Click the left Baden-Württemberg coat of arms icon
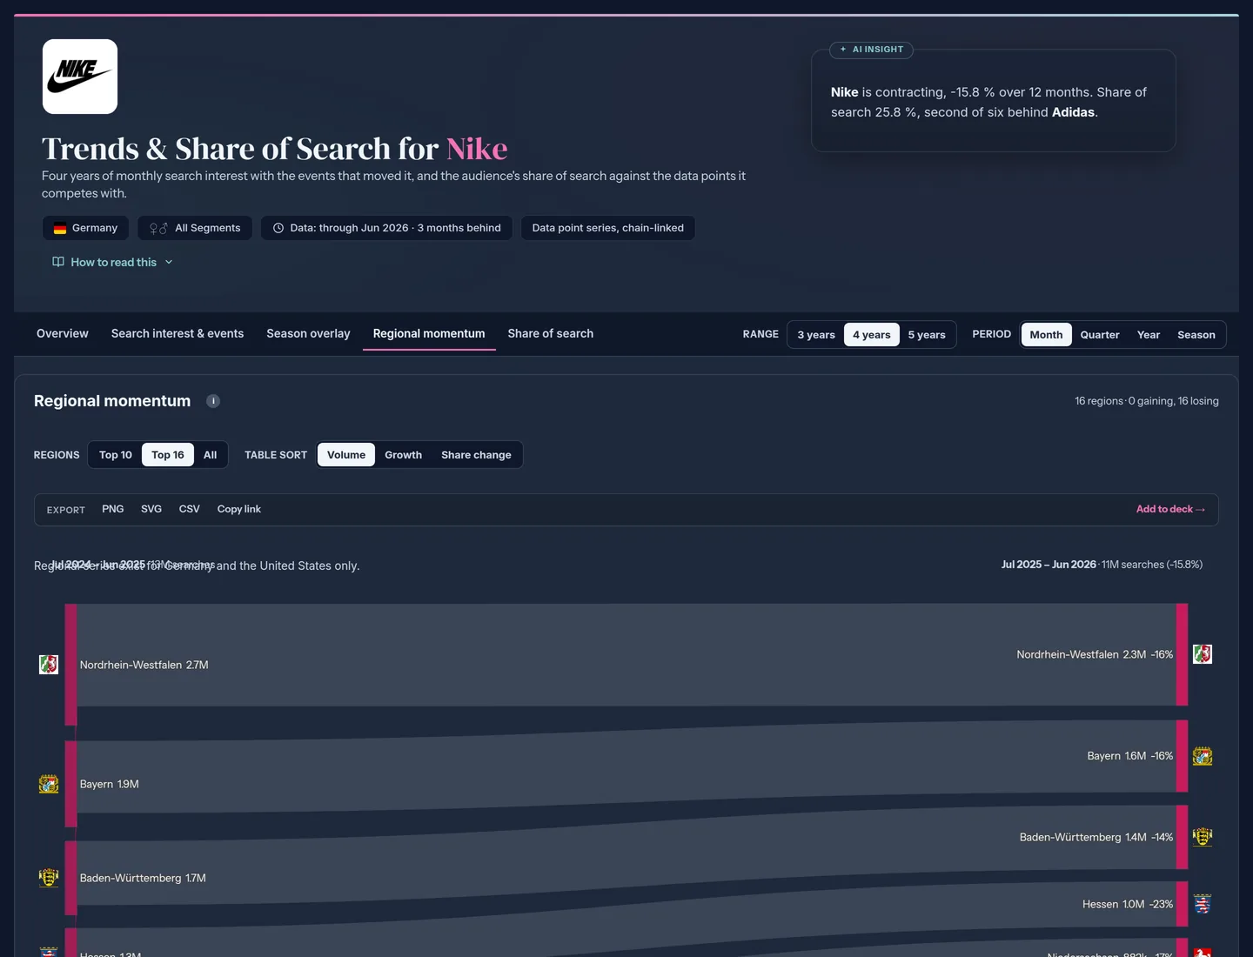The width and height of the screenshot is (1253, 957). (49, 878)
